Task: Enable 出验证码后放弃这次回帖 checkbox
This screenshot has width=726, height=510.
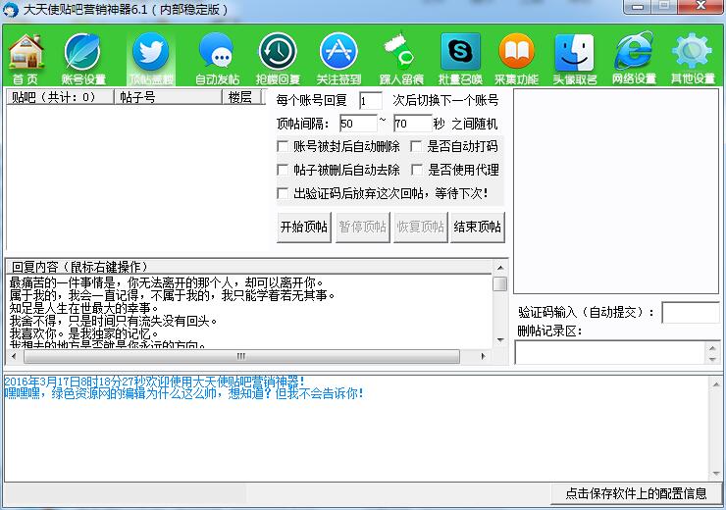Action: pos(283,193)
